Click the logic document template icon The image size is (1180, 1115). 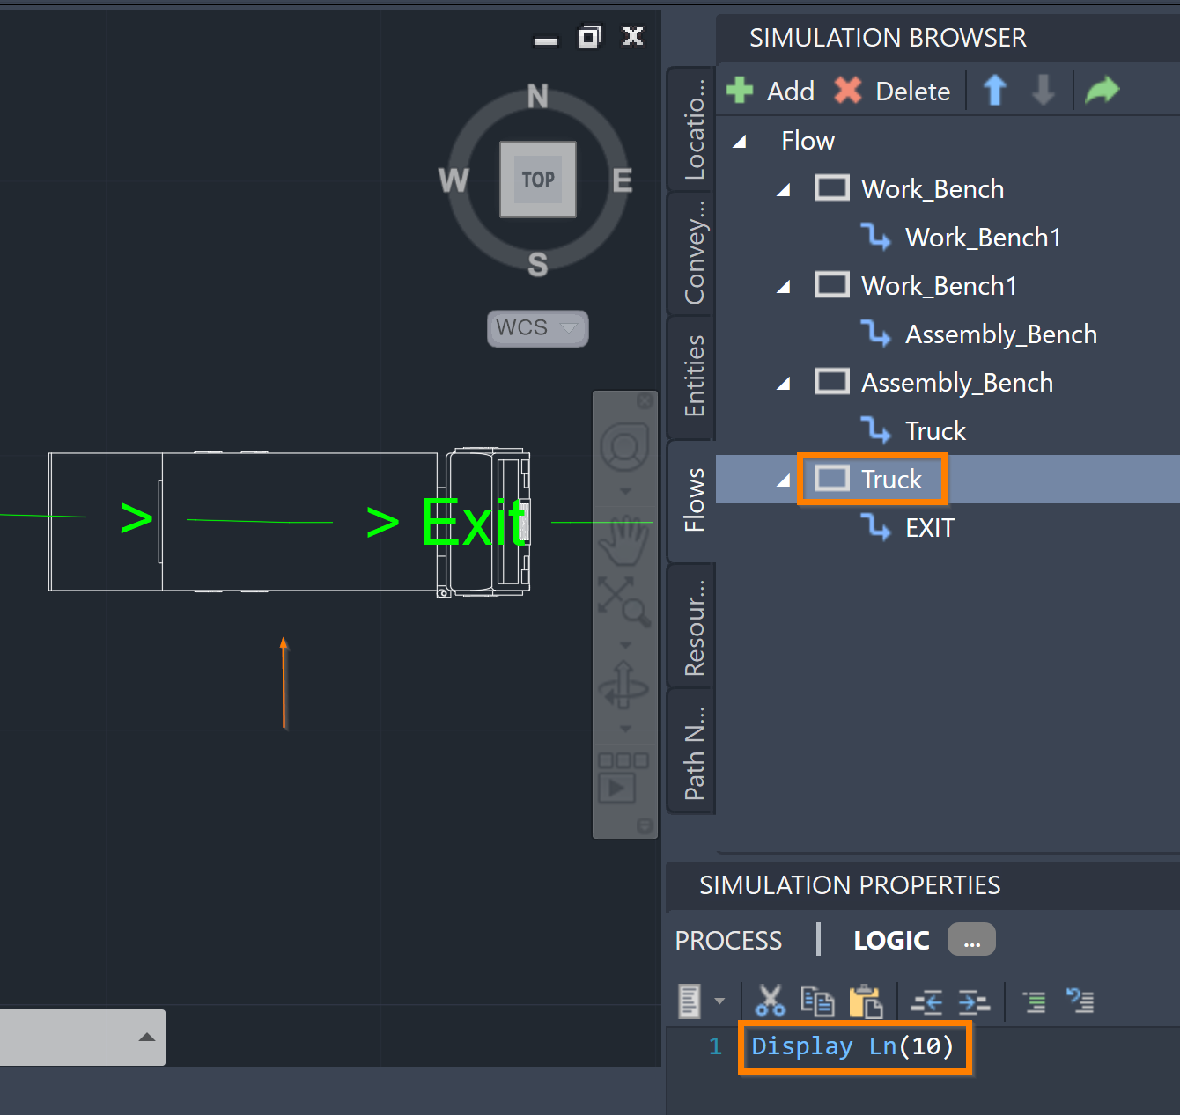point(690,1001)
